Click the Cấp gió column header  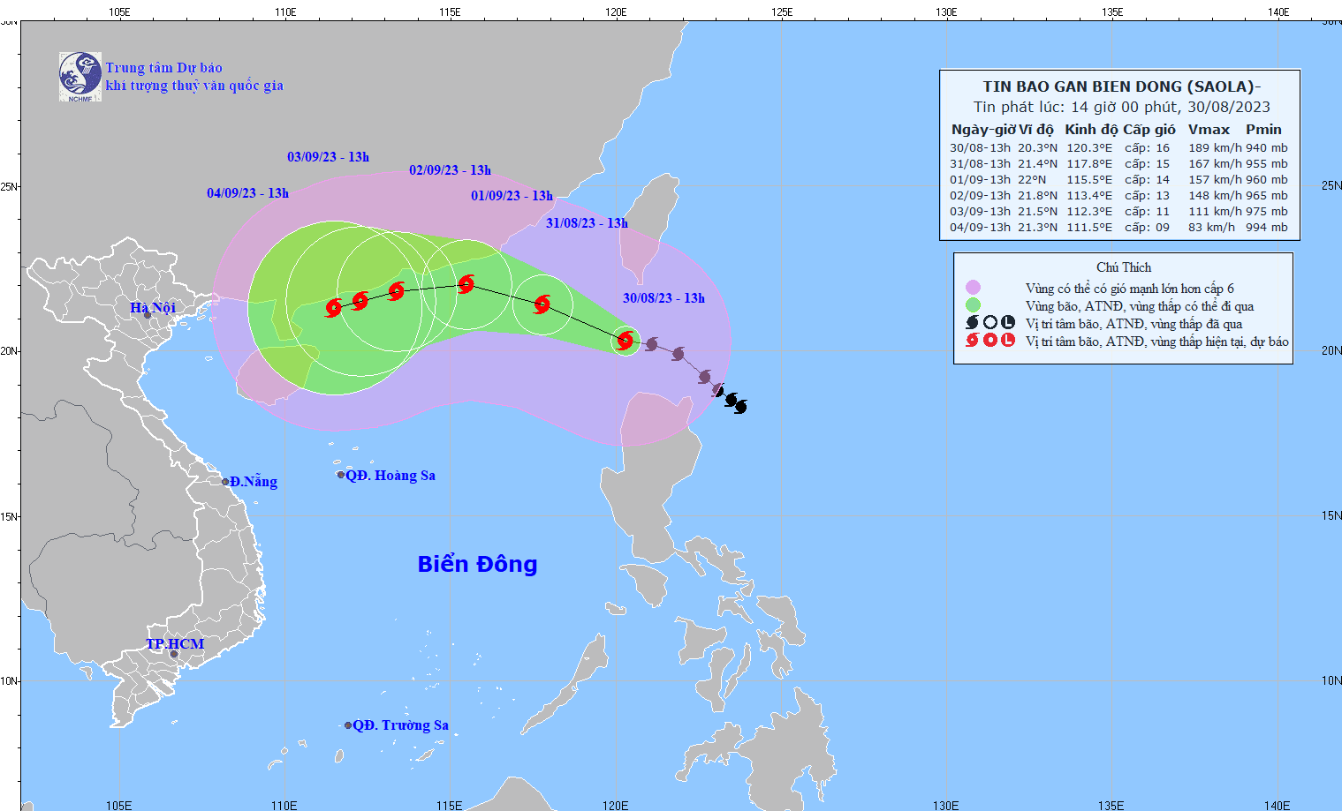click(1149, 129)
